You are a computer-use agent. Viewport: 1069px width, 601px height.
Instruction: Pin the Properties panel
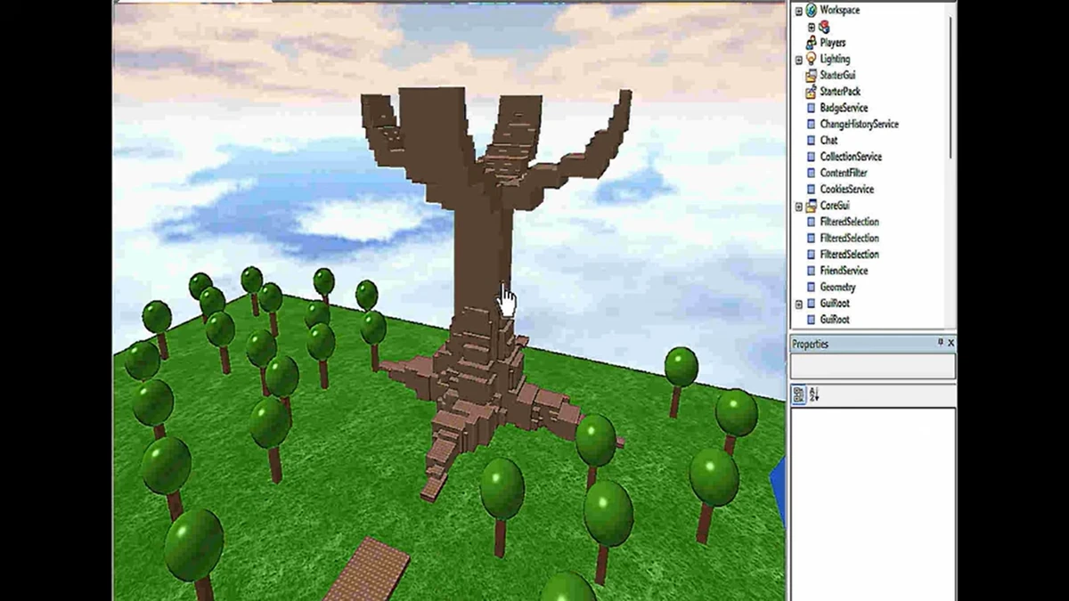(x=940, y=343)
